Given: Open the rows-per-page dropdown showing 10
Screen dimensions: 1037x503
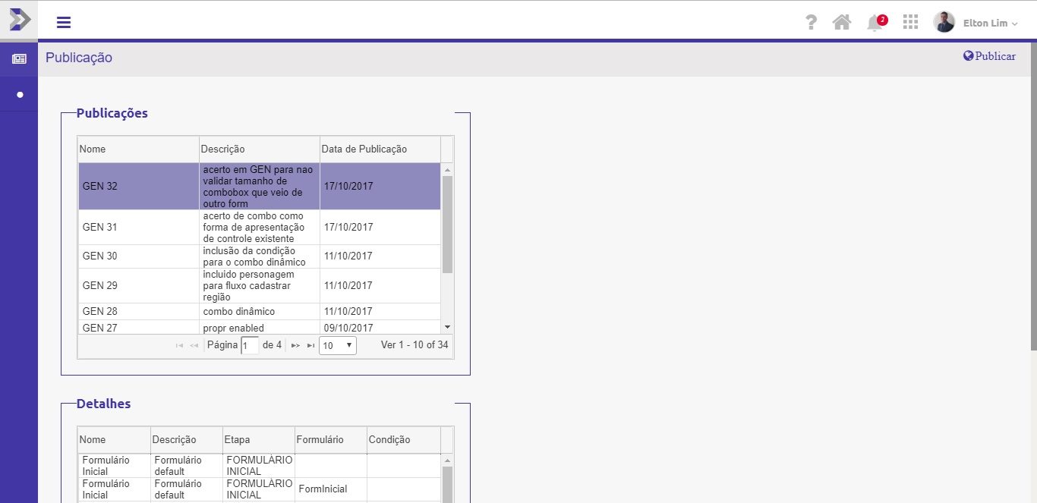Looking at the screenshot, I should (x=337, y=345).
